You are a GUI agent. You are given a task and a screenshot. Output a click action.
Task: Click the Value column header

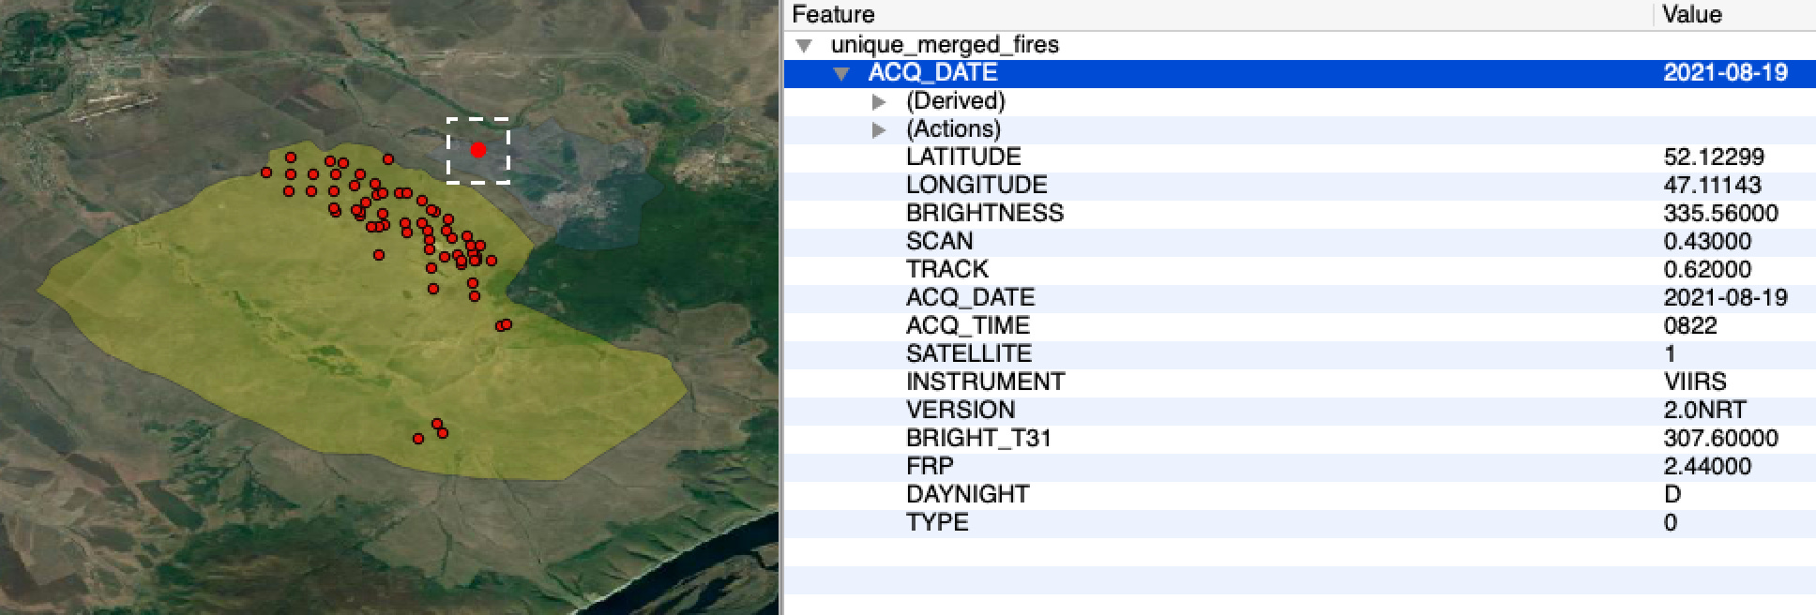[1734, 15]
